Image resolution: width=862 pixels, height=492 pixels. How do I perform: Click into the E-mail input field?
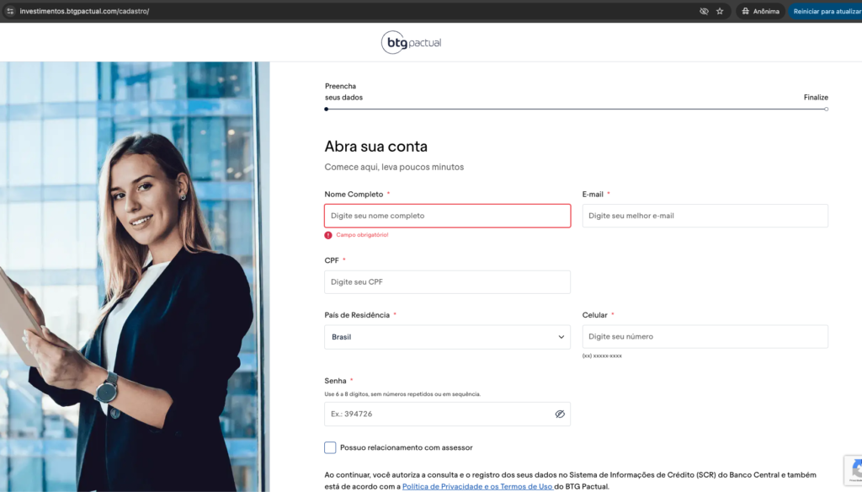pos(705,216)
